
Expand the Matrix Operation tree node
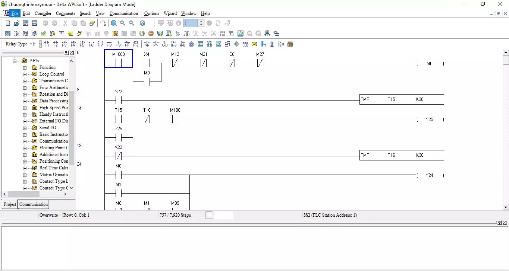(x=25, y=175)
